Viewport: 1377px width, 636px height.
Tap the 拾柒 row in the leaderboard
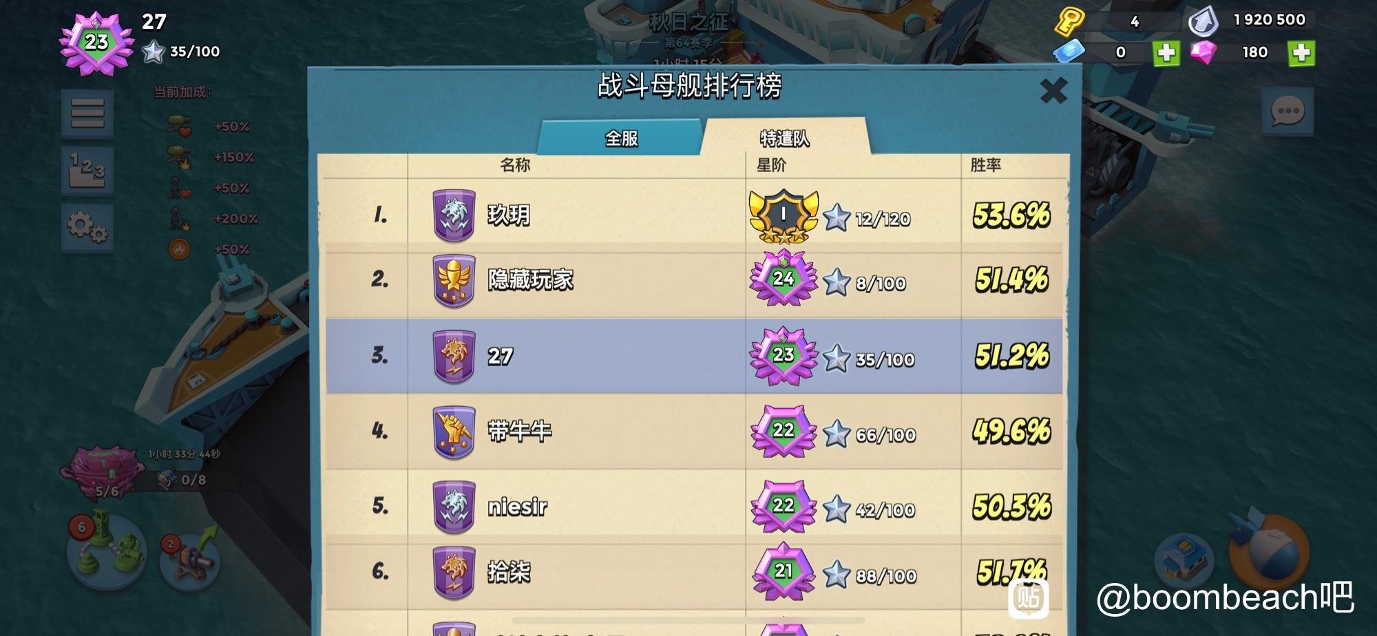694,573
